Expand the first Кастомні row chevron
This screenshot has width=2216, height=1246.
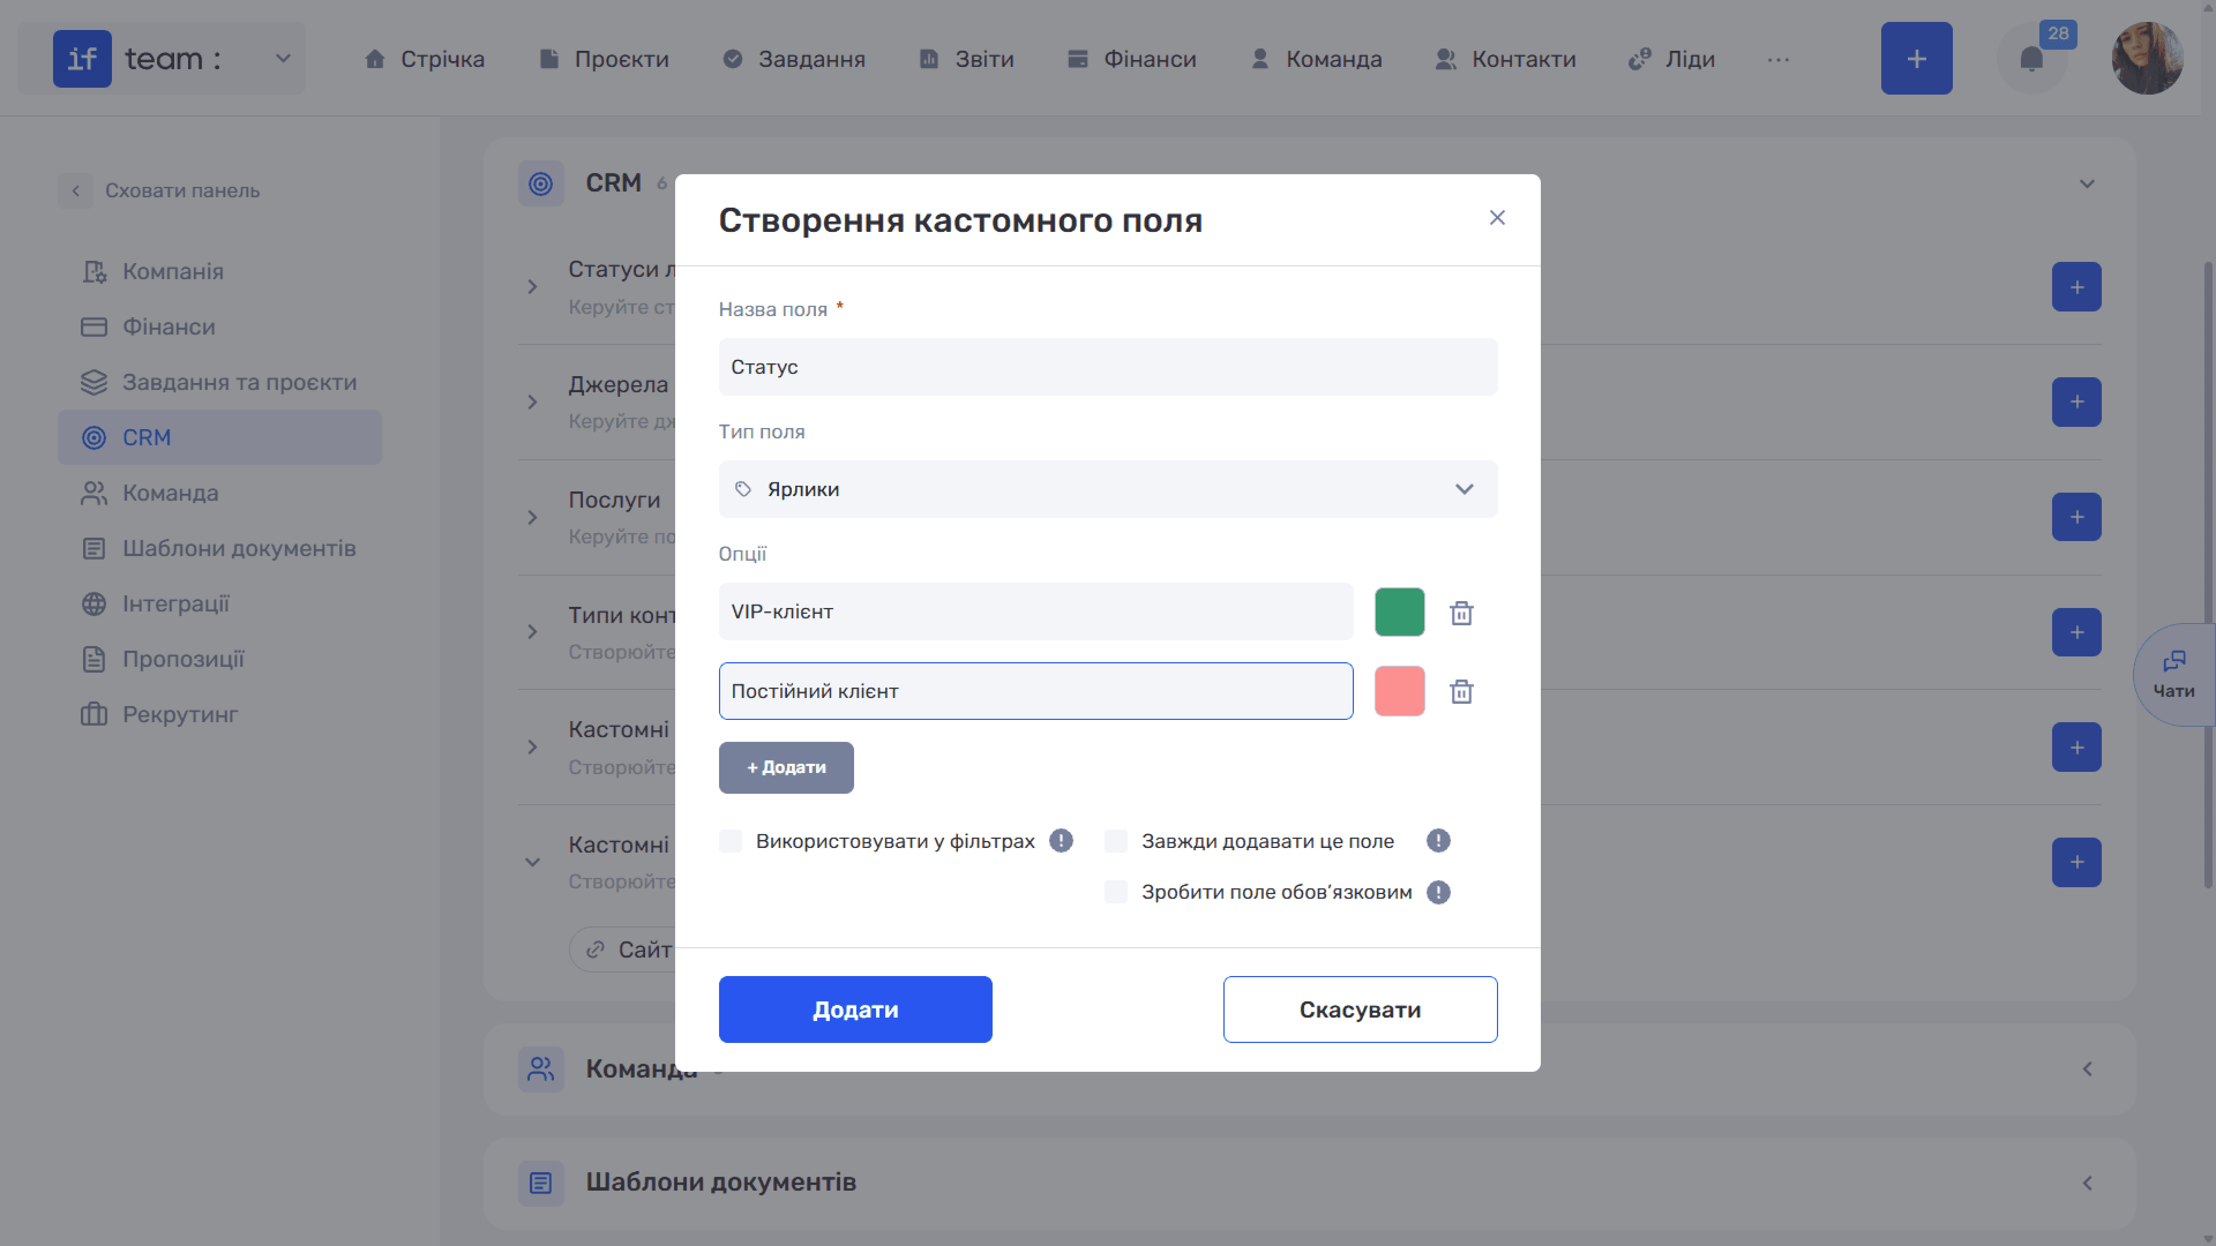click(533, 747)
